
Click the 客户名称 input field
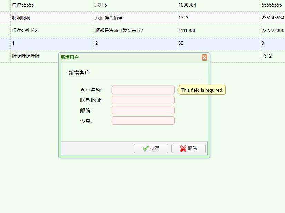point(143,90)
